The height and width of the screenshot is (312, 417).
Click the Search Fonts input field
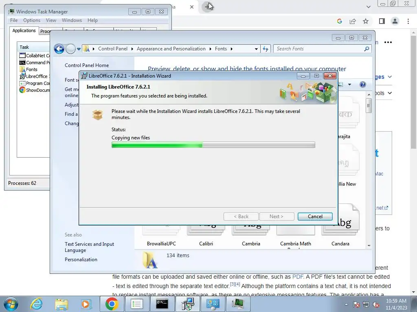click(x=318, y=49)
